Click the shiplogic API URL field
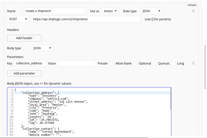The width and height of the screenshot is (207, 138). (85, 19)
